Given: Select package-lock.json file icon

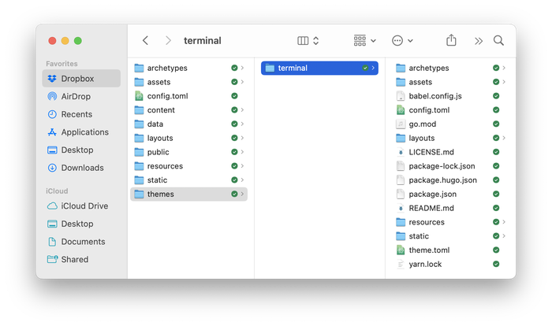Looking at the screenshot, I should 401,166.
